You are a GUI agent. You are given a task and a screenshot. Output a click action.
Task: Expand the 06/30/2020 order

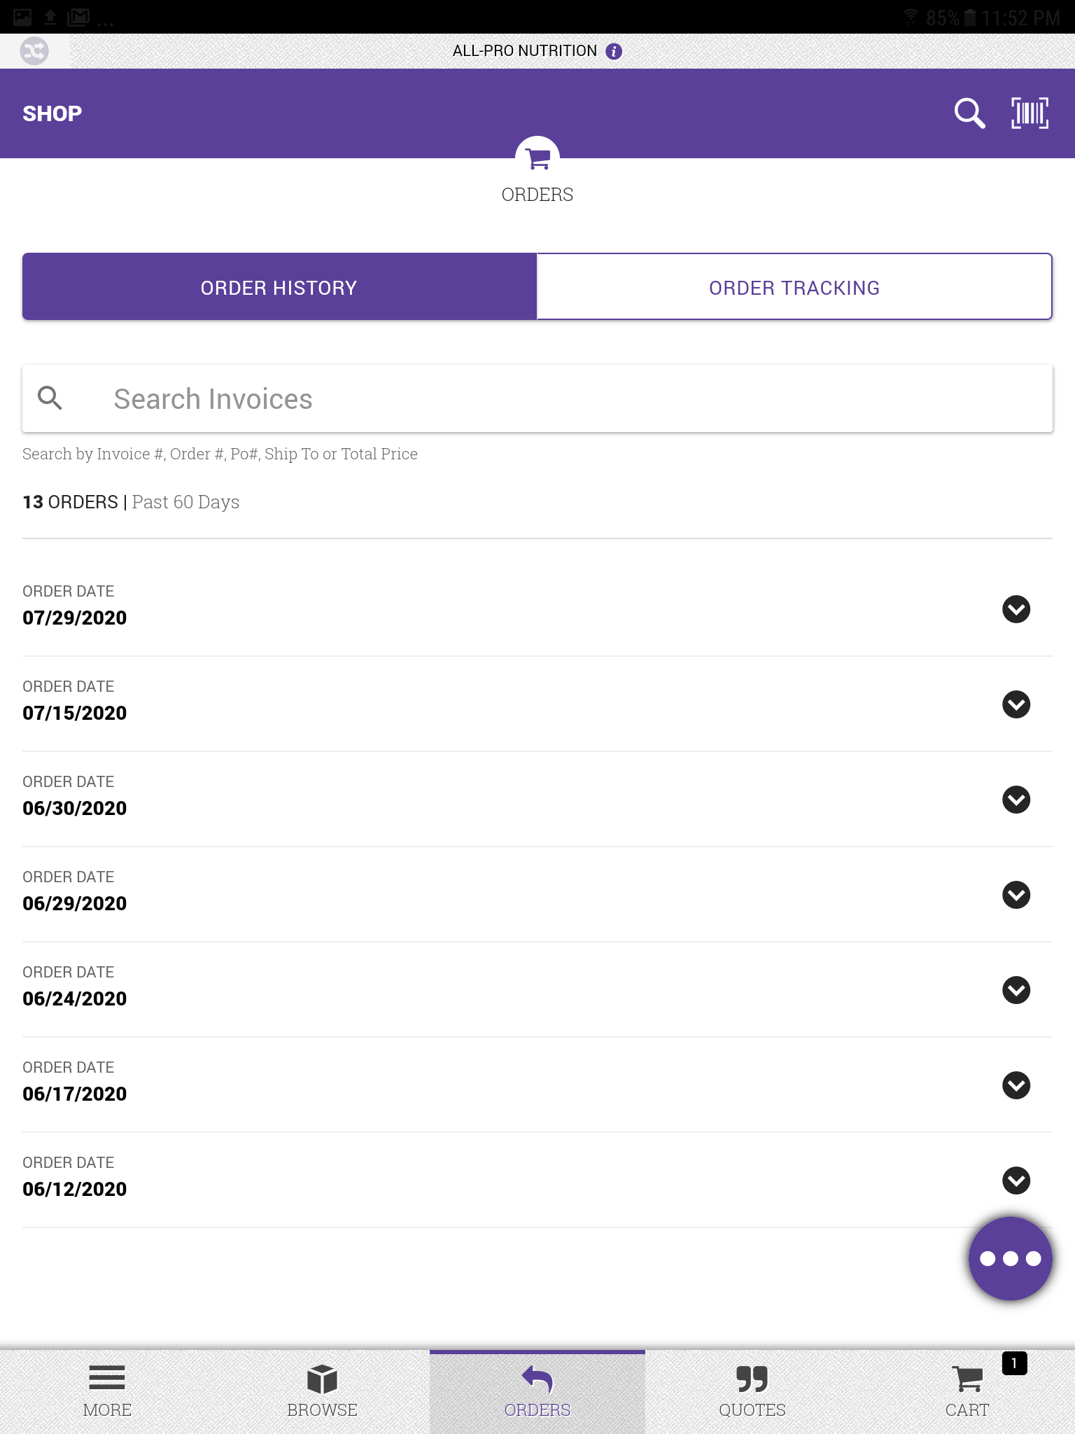pyautogui.click(x=1016, y=800)
